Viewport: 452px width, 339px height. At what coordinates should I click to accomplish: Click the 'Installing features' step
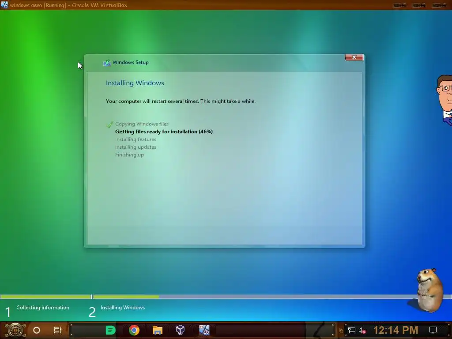pos(136,139)
